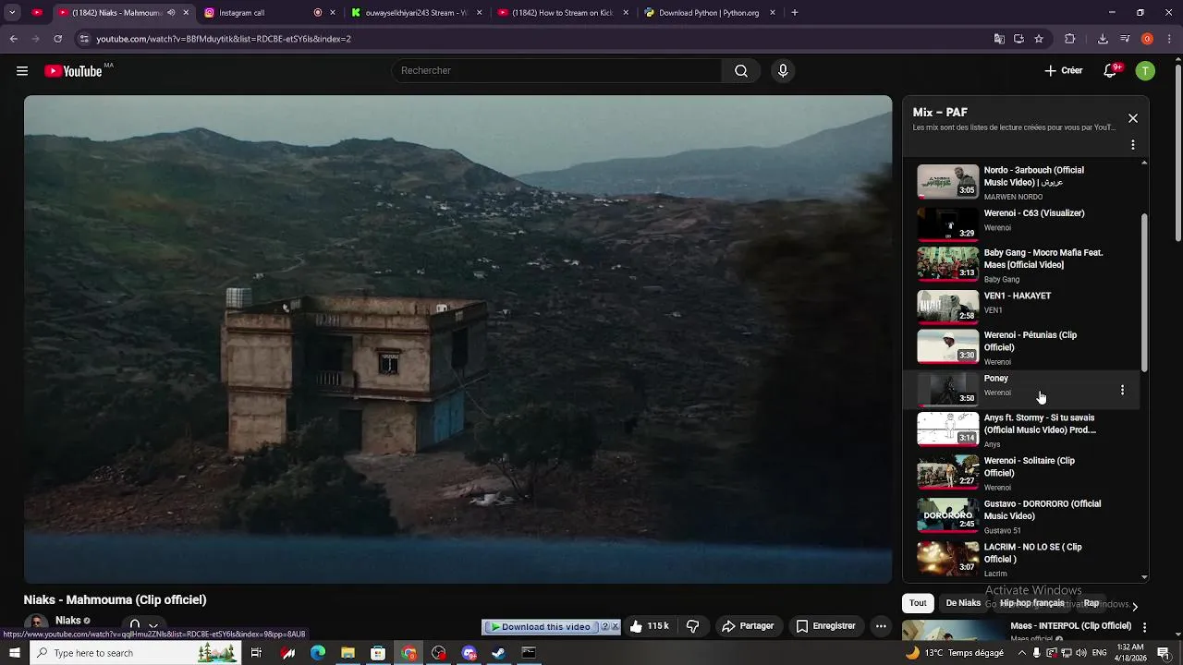The height and width of the screenshot is (665, 1183).
Task: Click the search magnifier button
Action: pos(741,71)
